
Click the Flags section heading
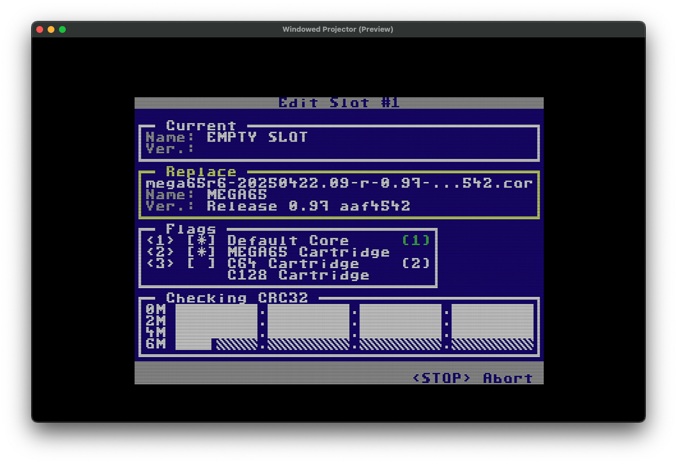point(191,229)
